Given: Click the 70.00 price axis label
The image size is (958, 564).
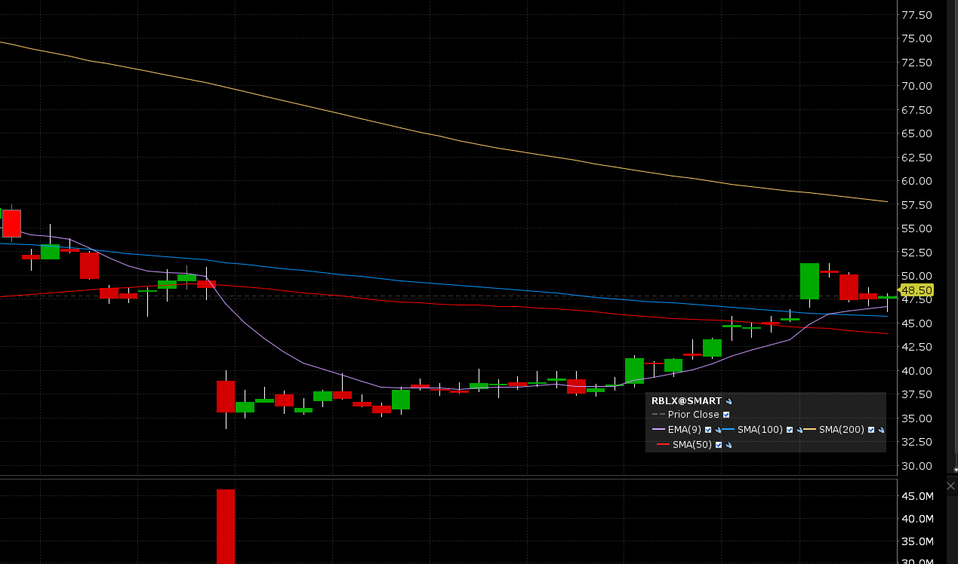Looking at the screenshot, I should pos(916,86).
